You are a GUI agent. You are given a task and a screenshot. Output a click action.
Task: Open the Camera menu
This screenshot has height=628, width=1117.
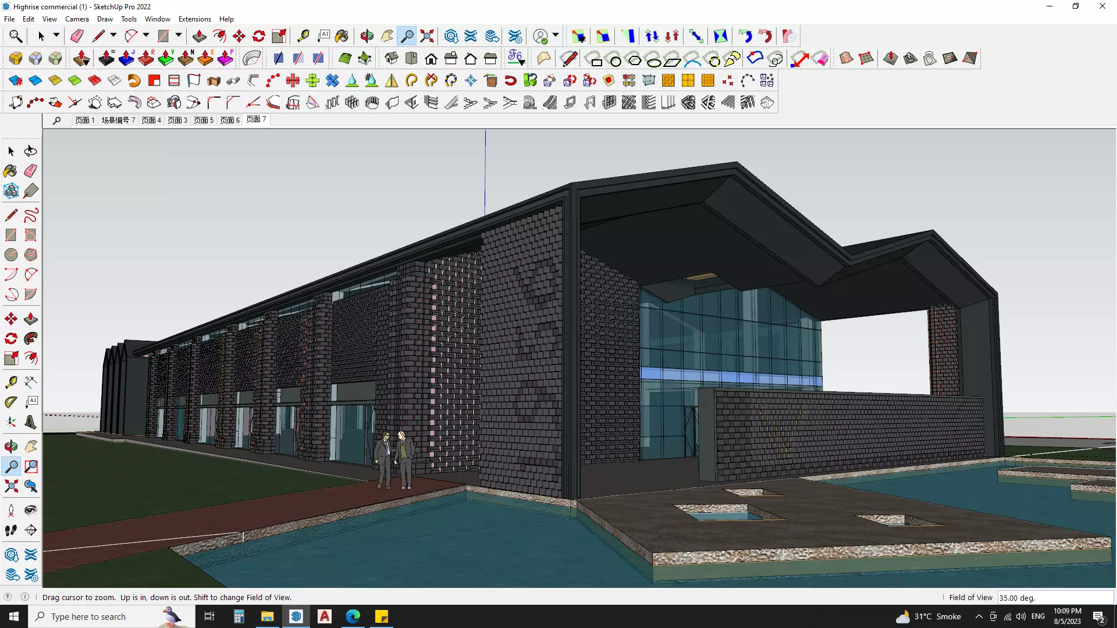pyautogui.click(x=77, y=19)
